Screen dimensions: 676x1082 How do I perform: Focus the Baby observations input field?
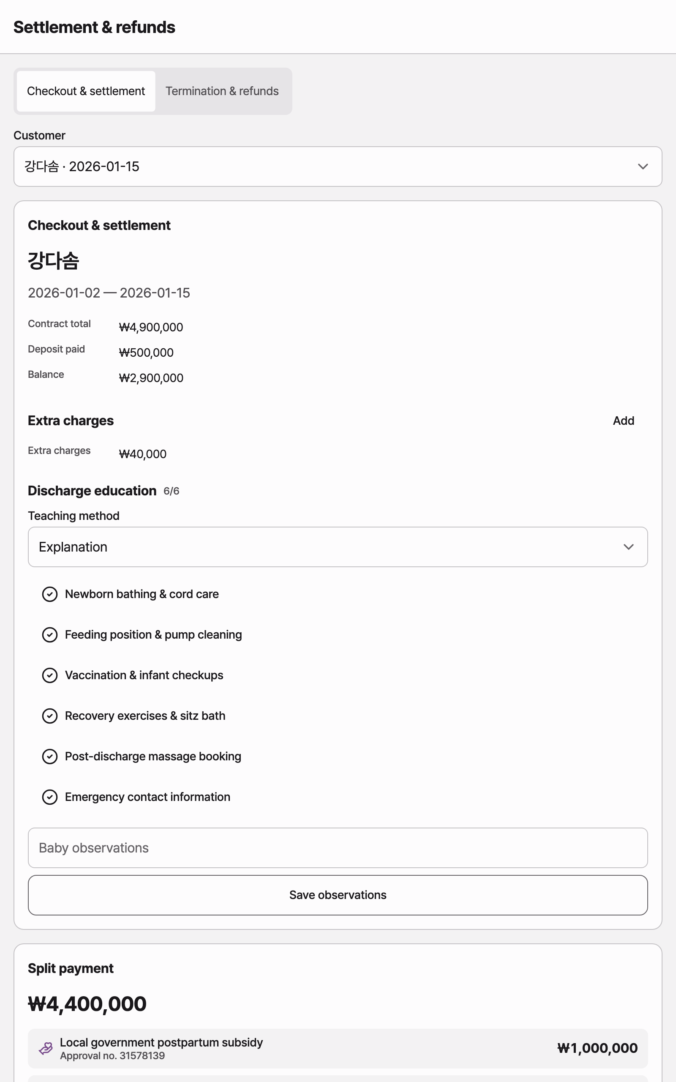coord(338,848)
